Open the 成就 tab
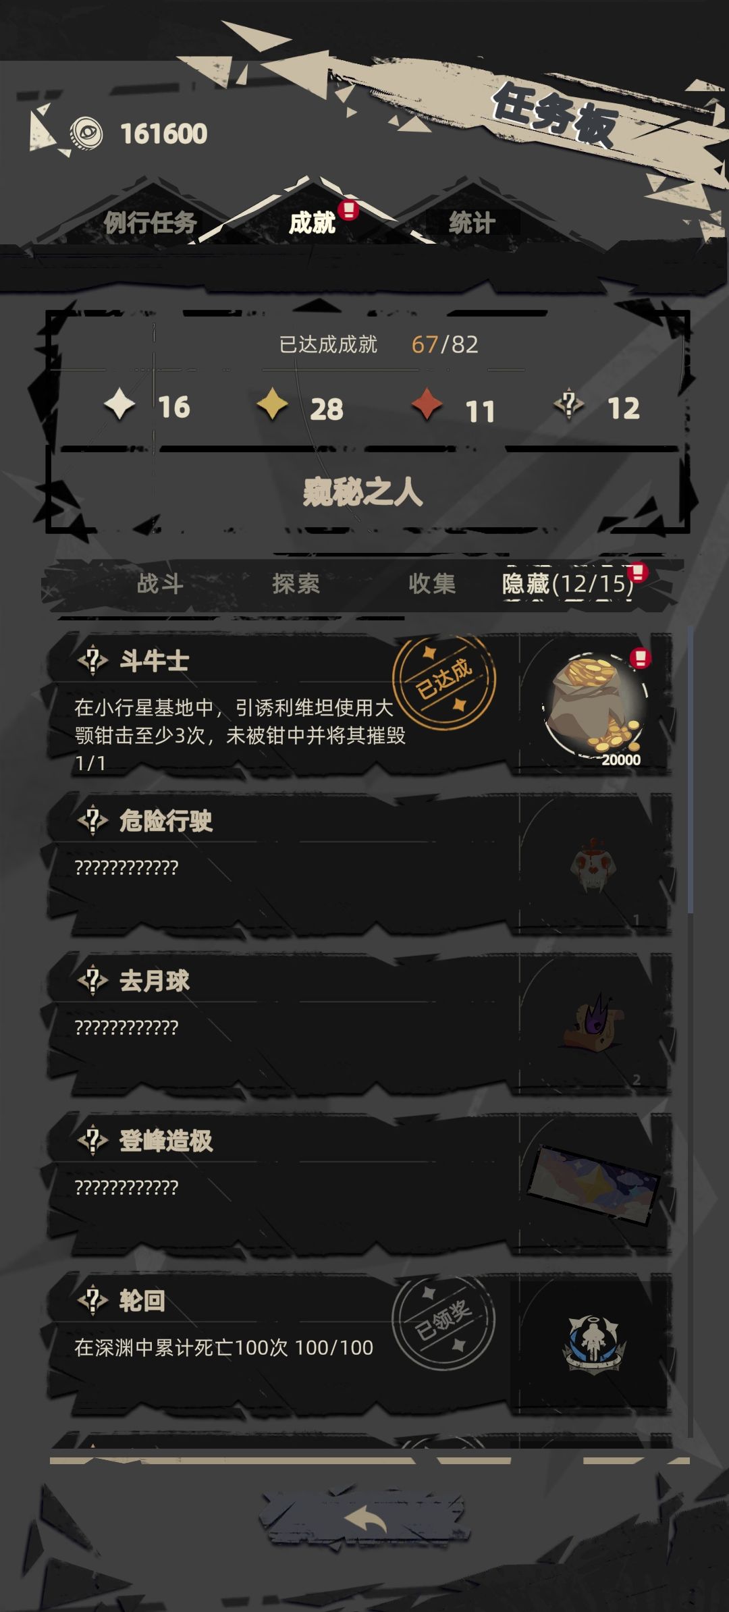The width and height of the screenshot is (729, 1612). (x=312, y=222)
